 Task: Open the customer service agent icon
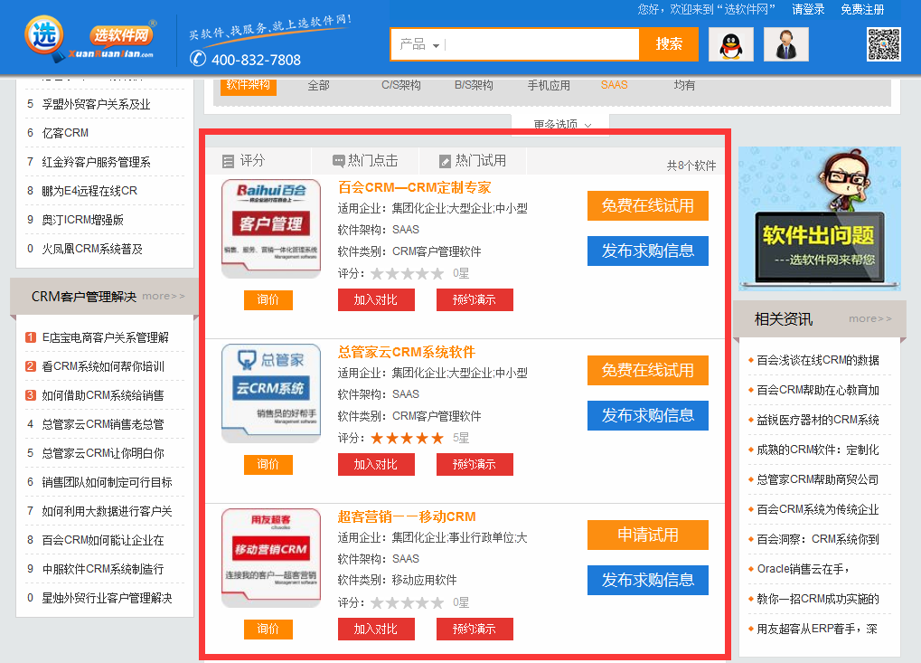(x=786, y=44)
